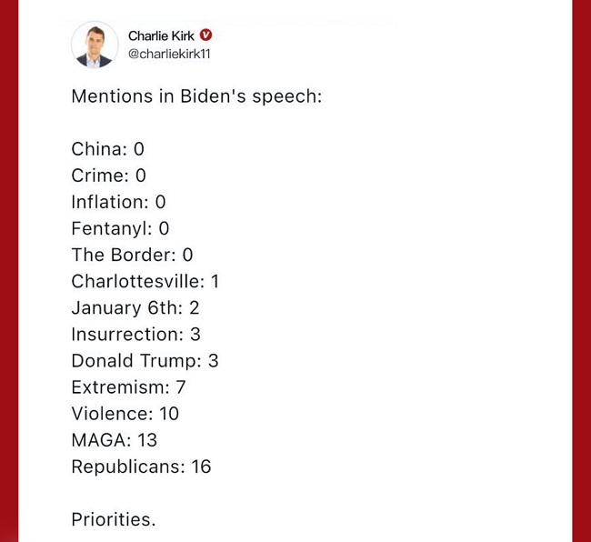Click the 'China: 0' line
Viewport: 591px width, 542px height.
(108, 149)
